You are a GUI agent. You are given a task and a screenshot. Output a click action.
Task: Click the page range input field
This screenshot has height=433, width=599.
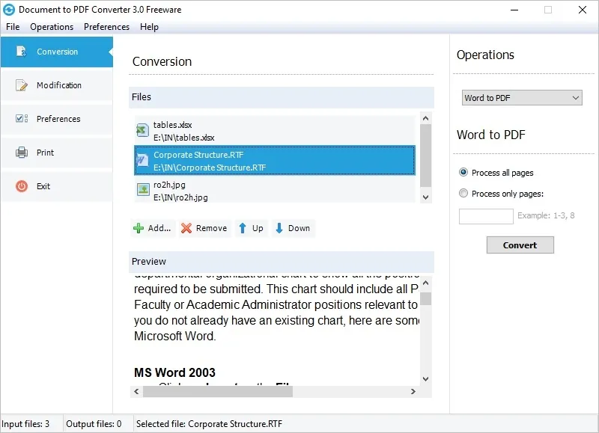point(485,216)
